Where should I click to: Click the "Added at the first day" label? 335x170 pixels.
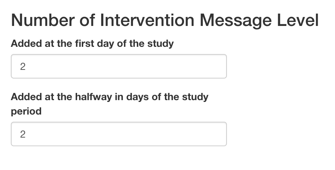92,44
